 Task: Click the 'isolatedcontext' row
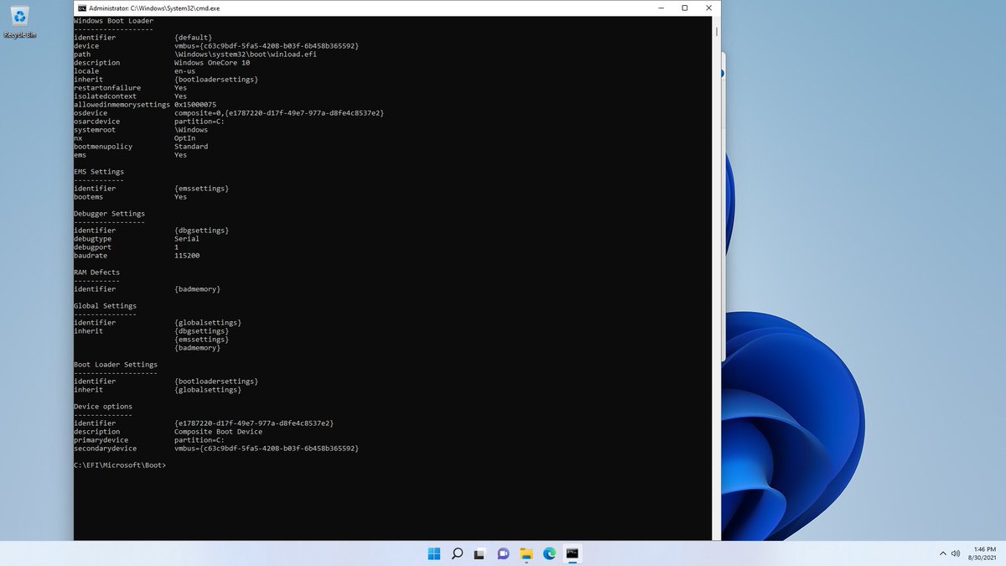point(130,96)
